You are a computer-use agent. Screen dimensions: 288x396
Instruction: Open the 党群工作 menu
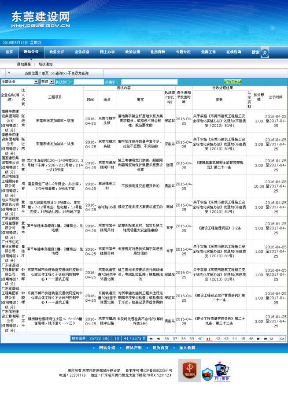pos(208,52)
